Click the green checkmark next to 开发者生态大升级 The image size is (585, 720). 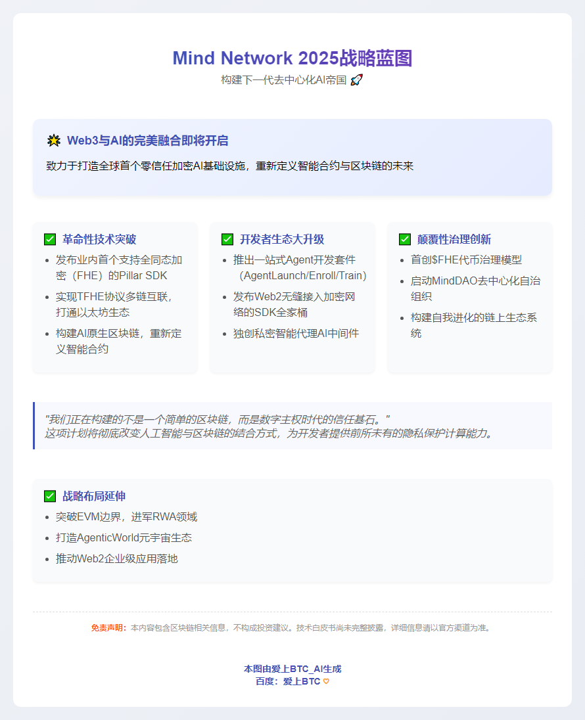click(227, 239)
